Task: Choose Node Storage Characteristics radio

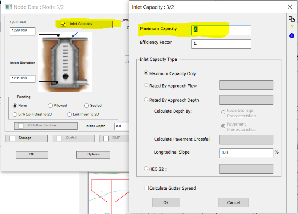Action: pos(223,113)
